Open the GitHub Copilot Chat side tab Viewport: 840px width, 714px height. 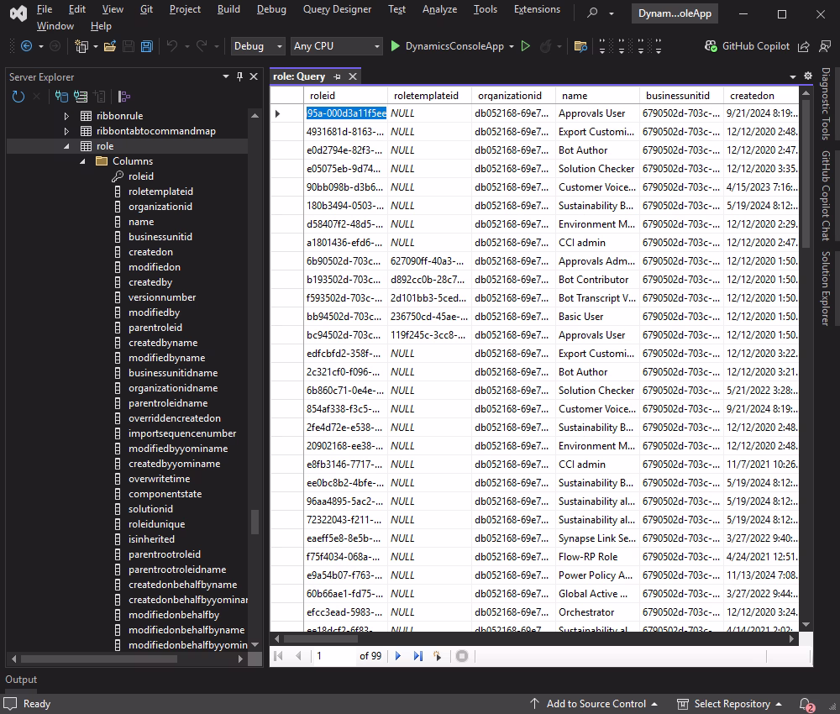826,196
